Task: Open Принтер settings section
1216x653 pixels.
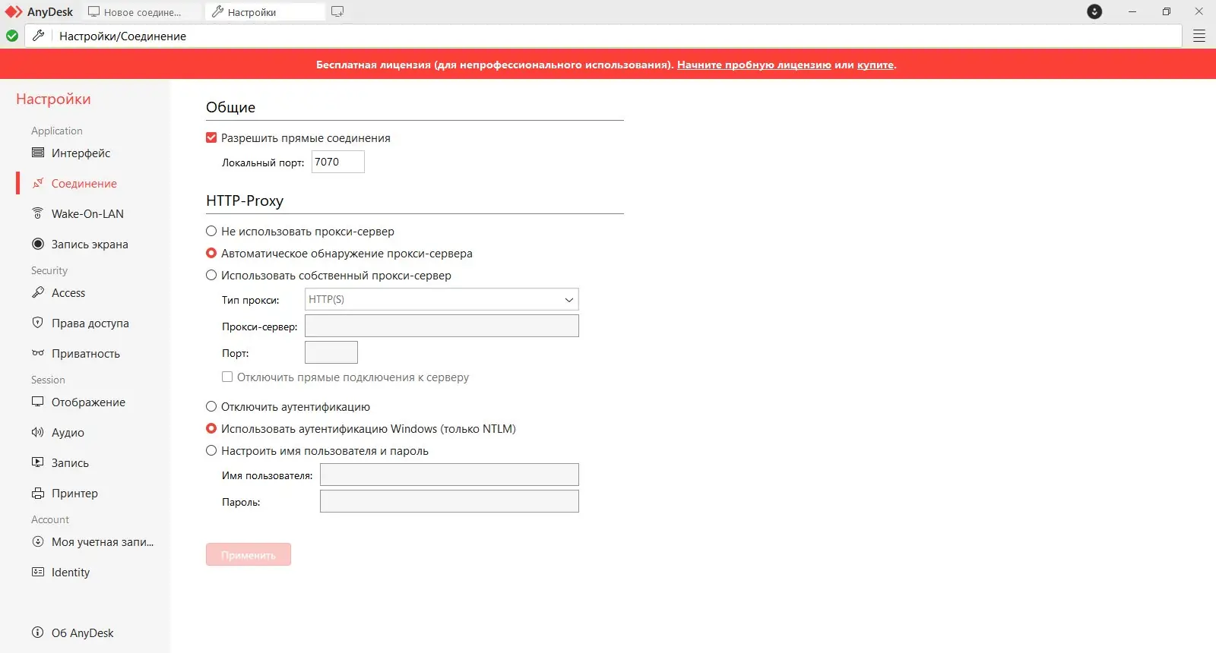Action: (x=74, y=493)
